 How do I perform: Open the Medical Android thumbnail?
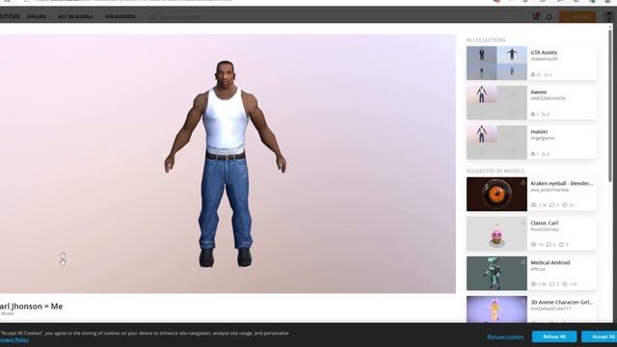click(x=496, y=274)
